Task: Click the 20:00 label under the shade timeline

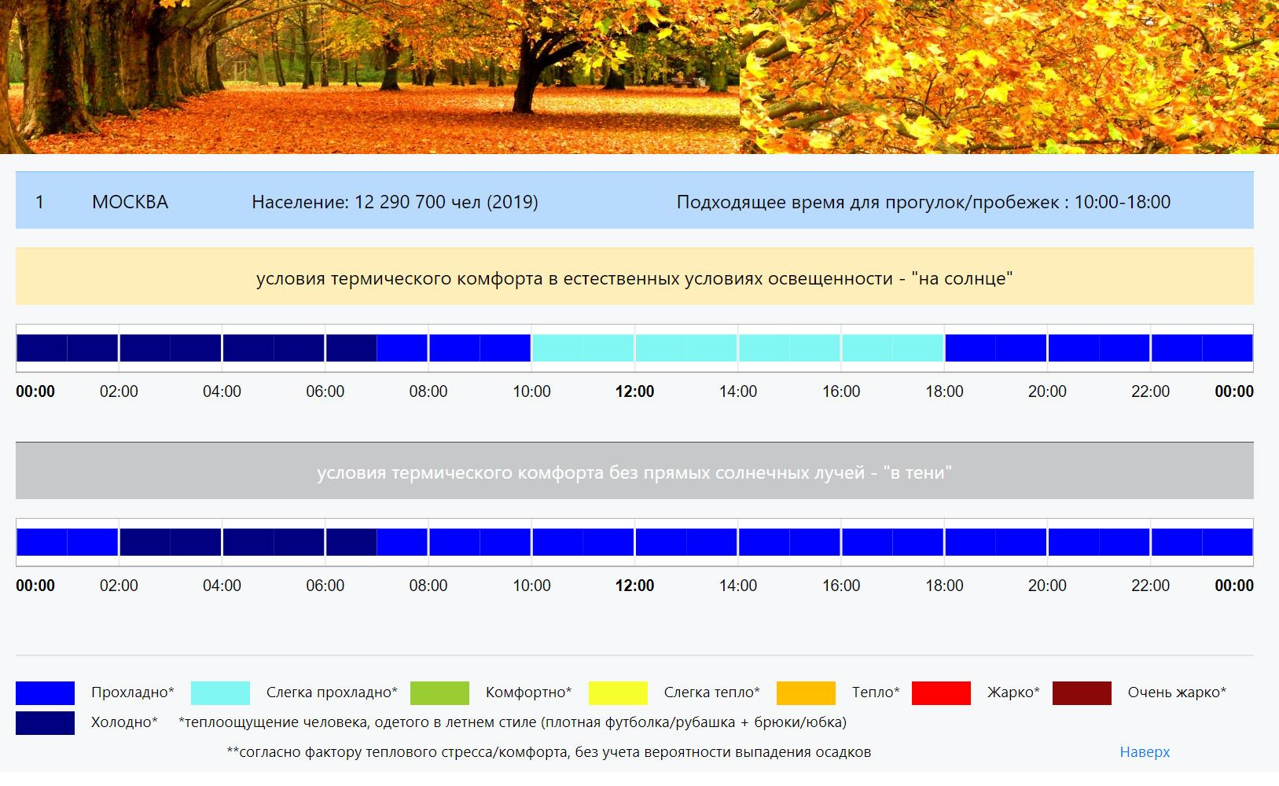Action: coord(1047,586)
